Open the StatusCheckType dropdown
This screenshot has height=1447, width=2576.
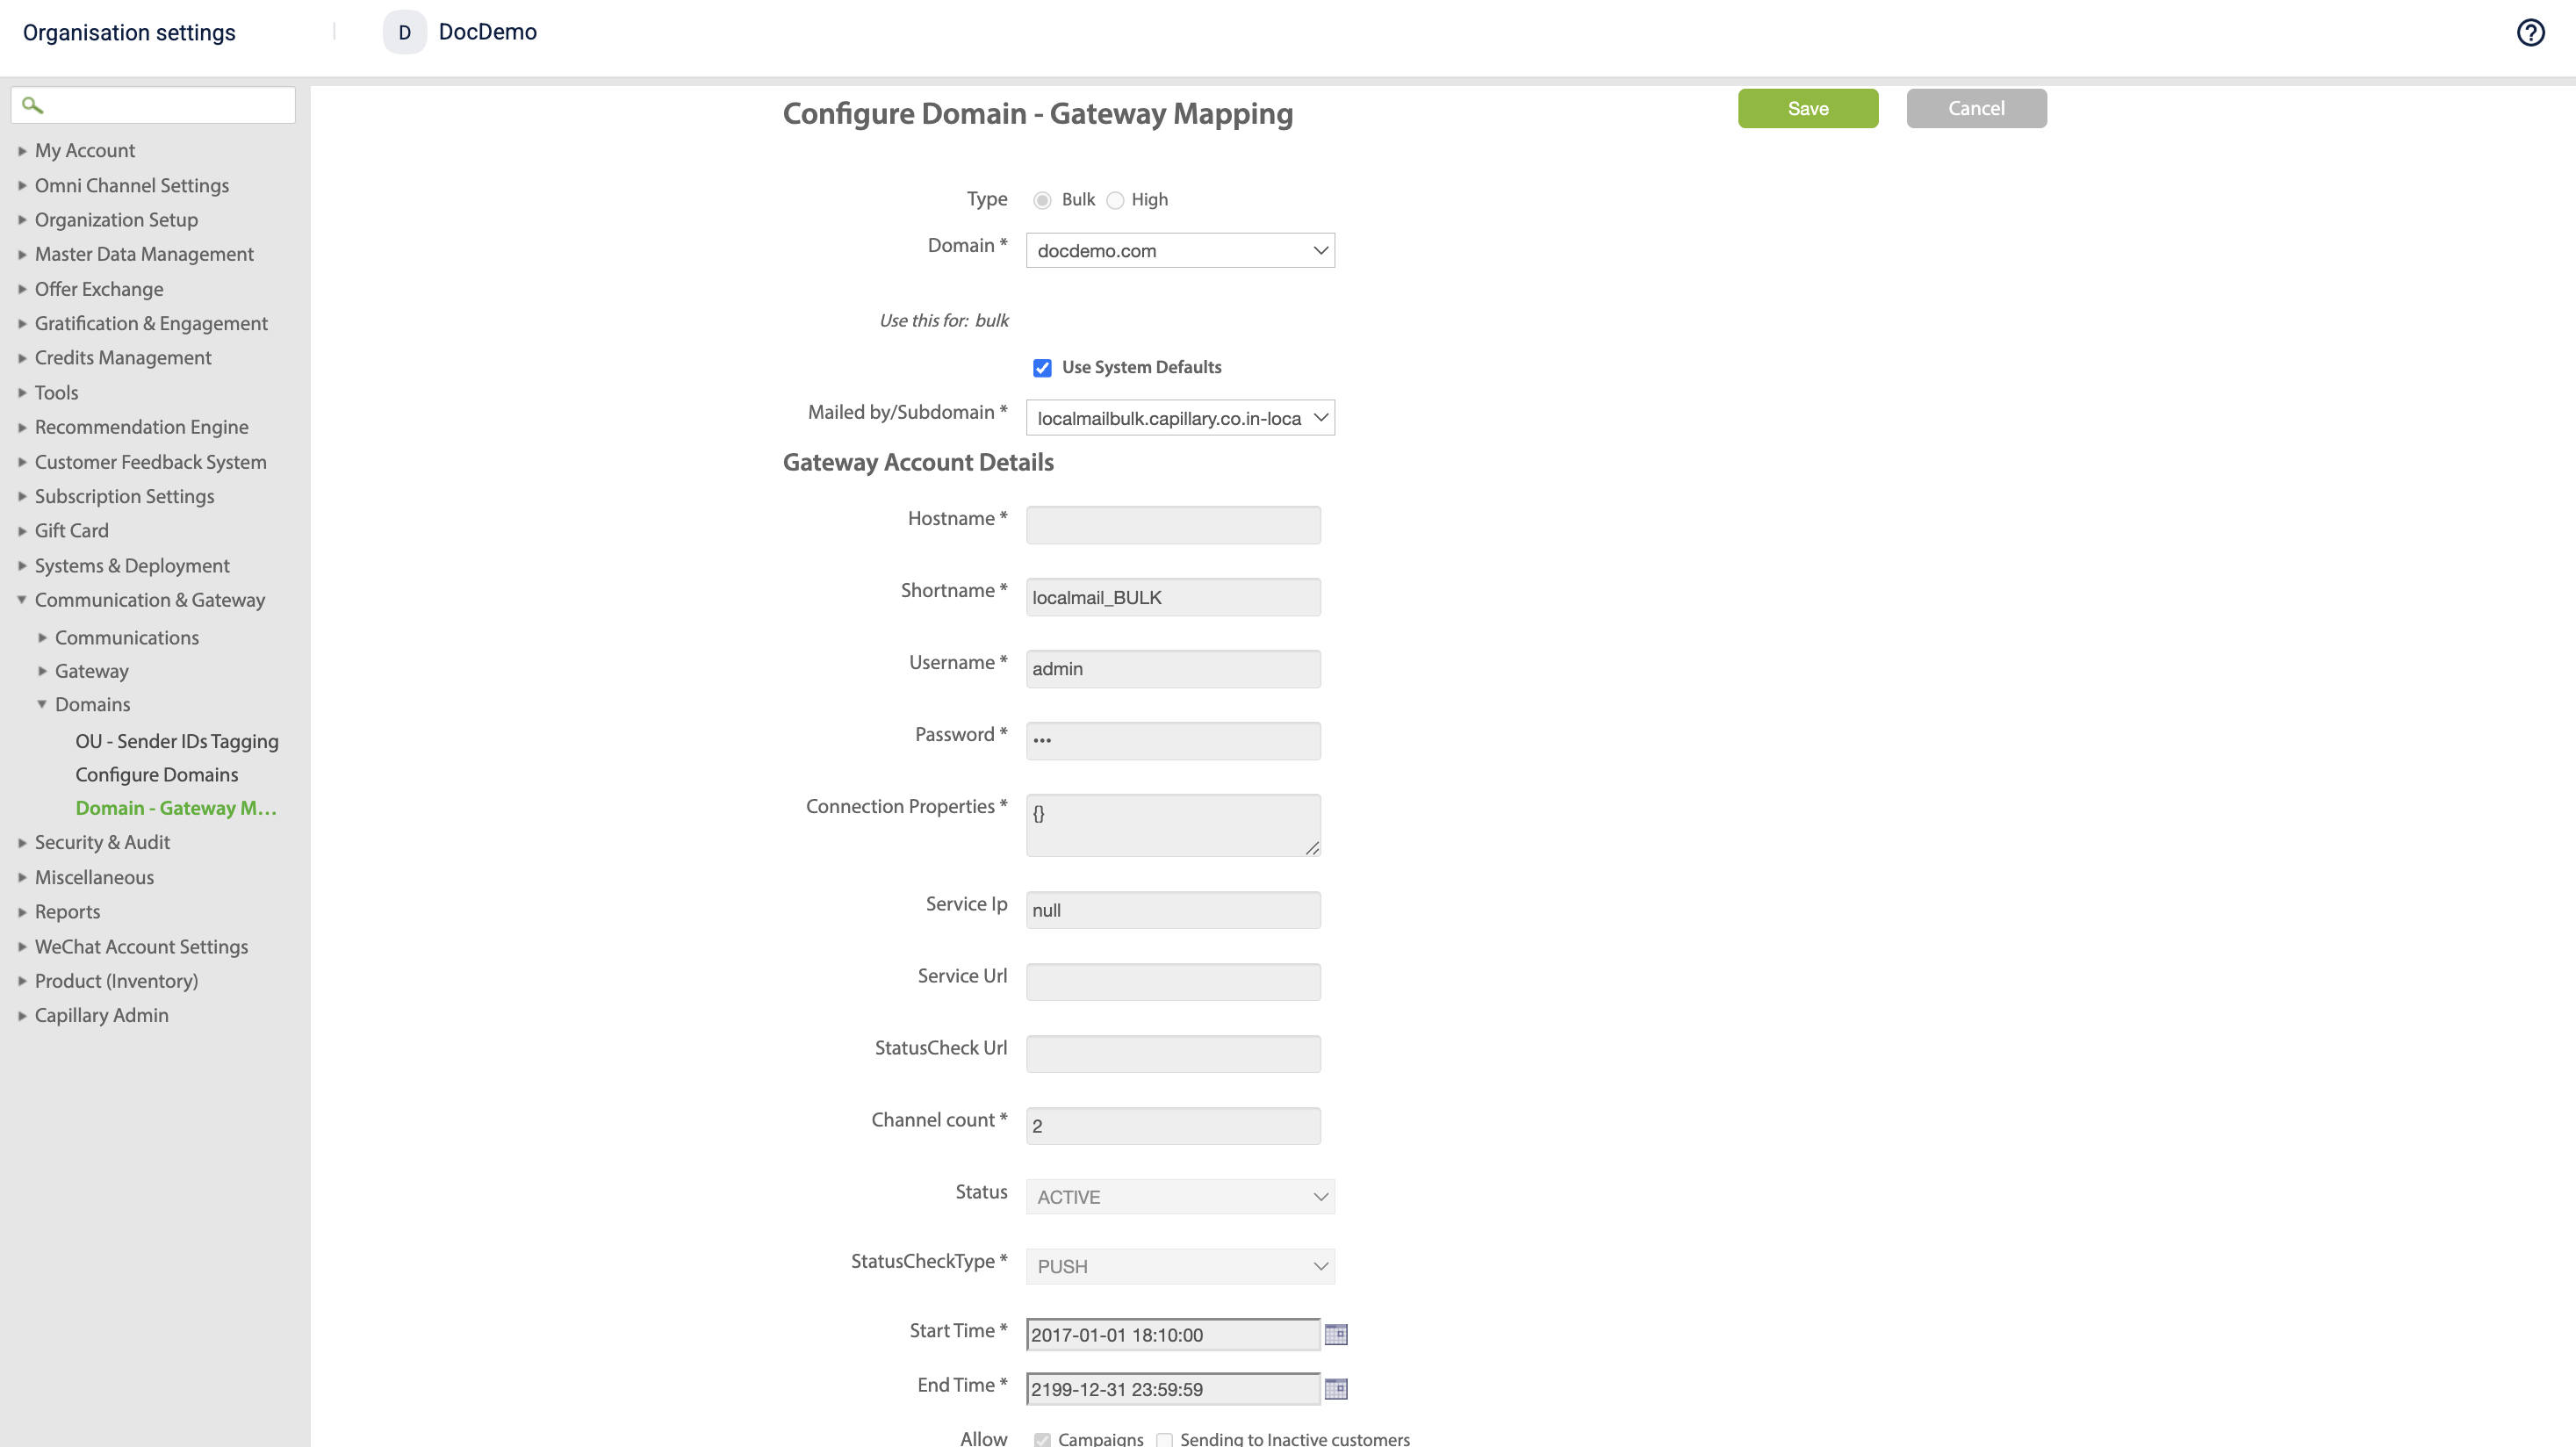tap(1180, 1266)
